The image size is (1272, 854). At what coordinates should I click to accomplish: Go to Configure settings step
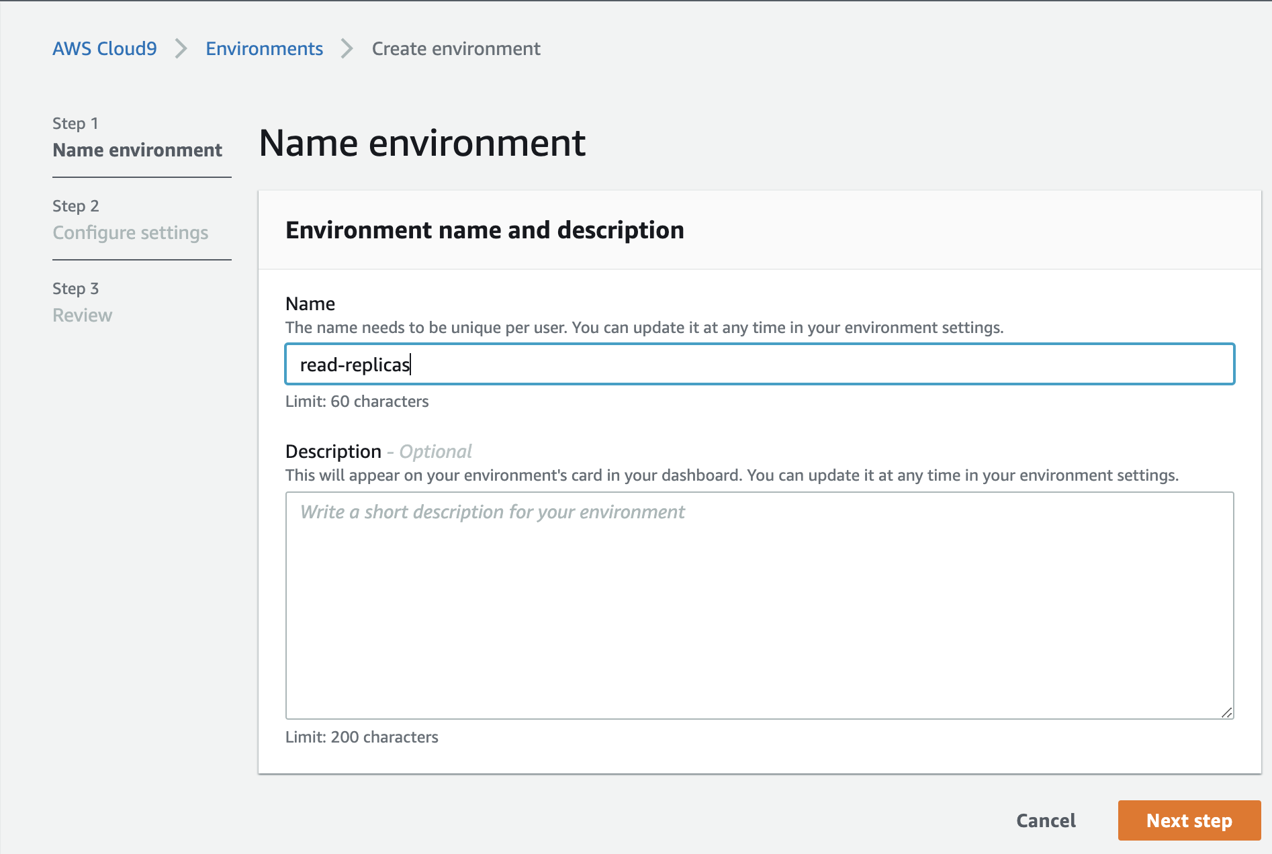point(130,232)
